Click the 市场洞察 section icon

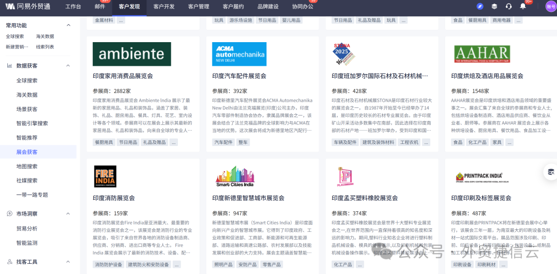[10, 214]
